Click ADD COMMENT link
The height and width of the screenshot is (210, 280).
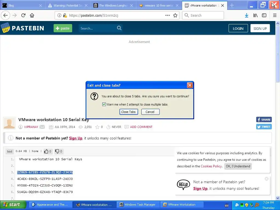pyautogui.click(x=141, y=127)
